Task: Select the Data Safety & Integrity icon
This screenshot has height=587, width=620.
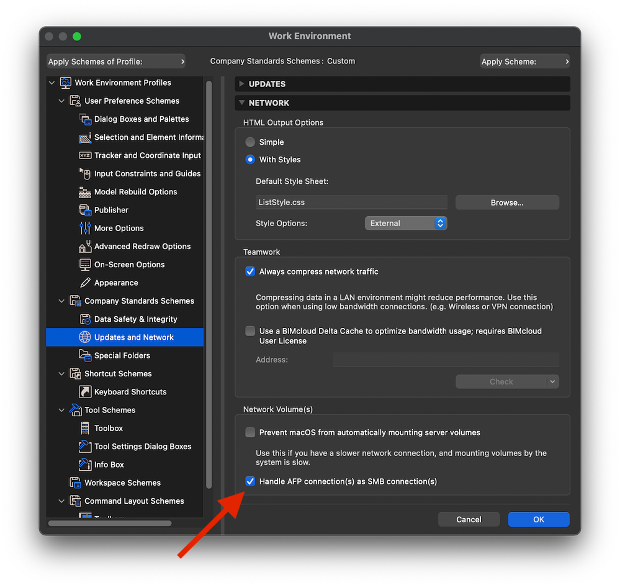Action: point(85,319)
